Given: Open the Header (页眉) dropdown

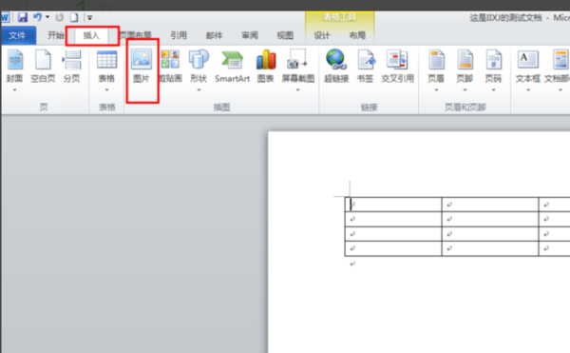Looking at the screenshot, I should point(436,89).
